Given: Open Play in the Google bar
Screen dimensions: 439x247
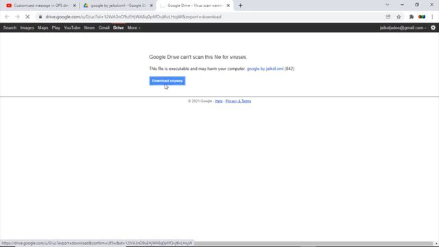Looking at the screenshot, I should coord(56,27).
